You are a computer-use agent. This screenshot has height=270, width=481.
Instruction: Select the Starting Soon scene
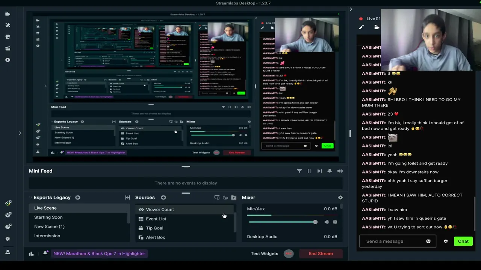[x=79, y=217]
